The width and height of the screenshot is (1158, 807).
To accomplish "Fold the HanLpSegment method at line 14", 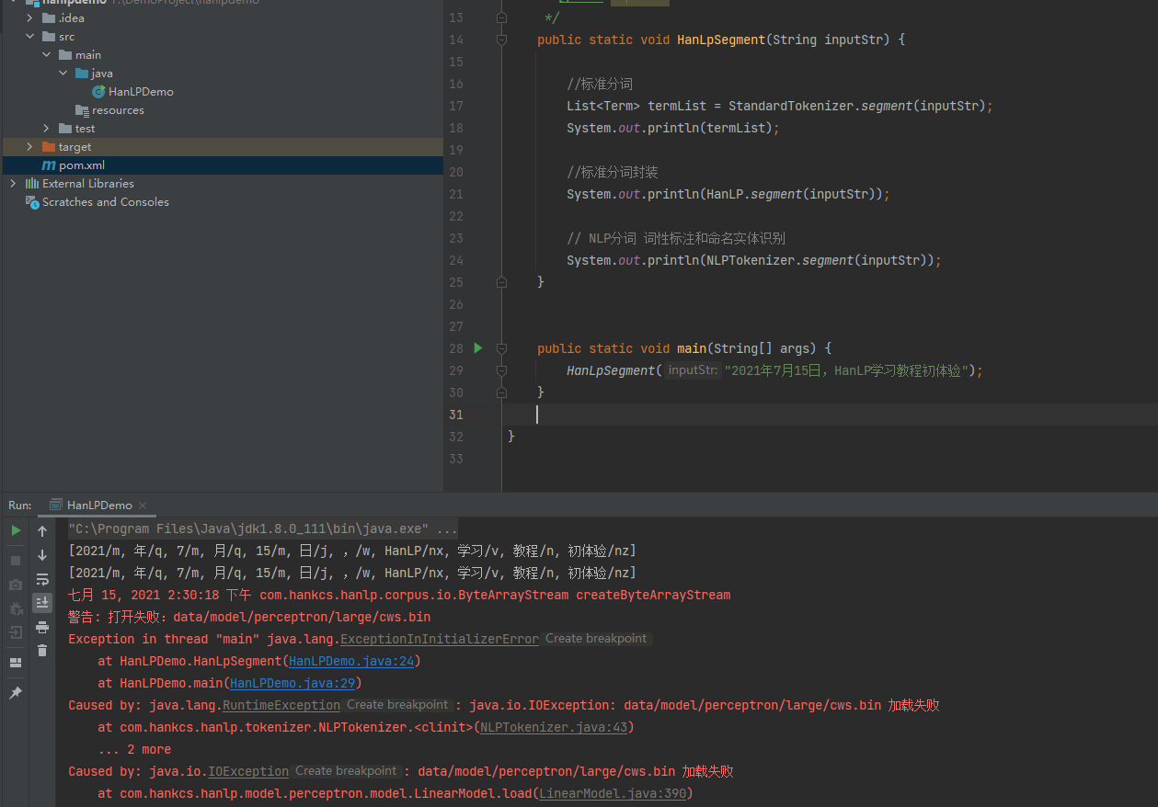I will (x=501, y=40).
